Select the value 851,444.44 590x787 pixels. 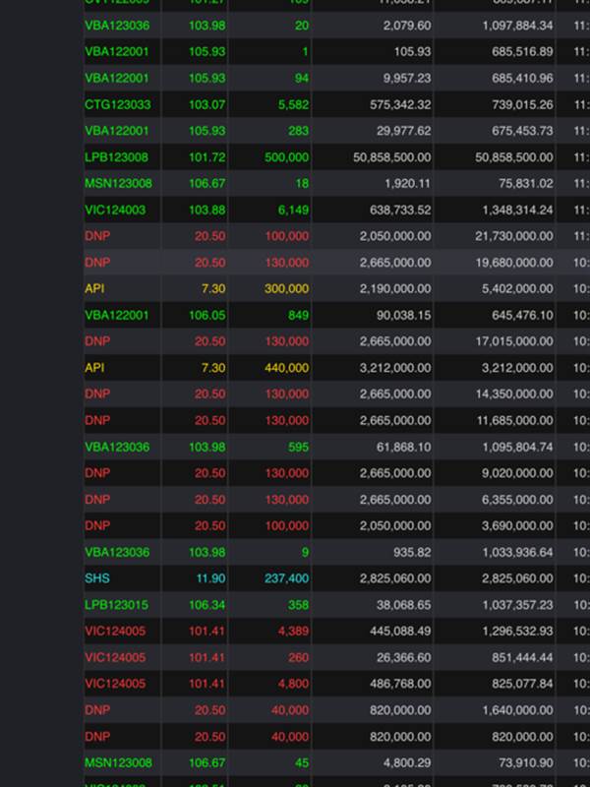(522, 657)
